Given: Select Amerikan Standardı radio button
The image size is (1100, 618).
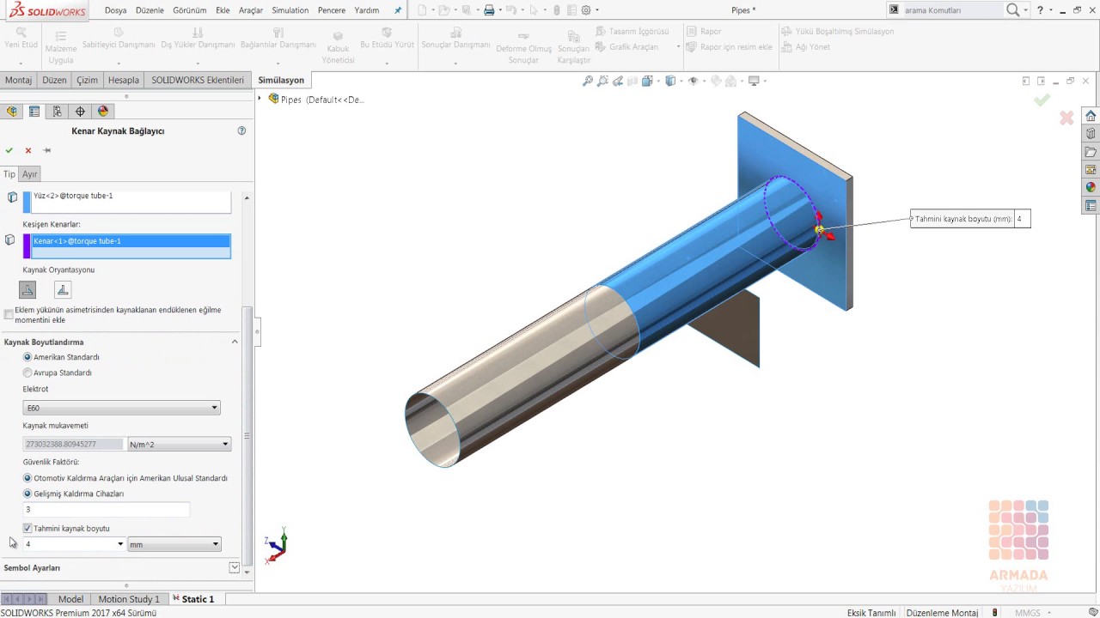Looking at the screenshot, I should coord(27,357).
